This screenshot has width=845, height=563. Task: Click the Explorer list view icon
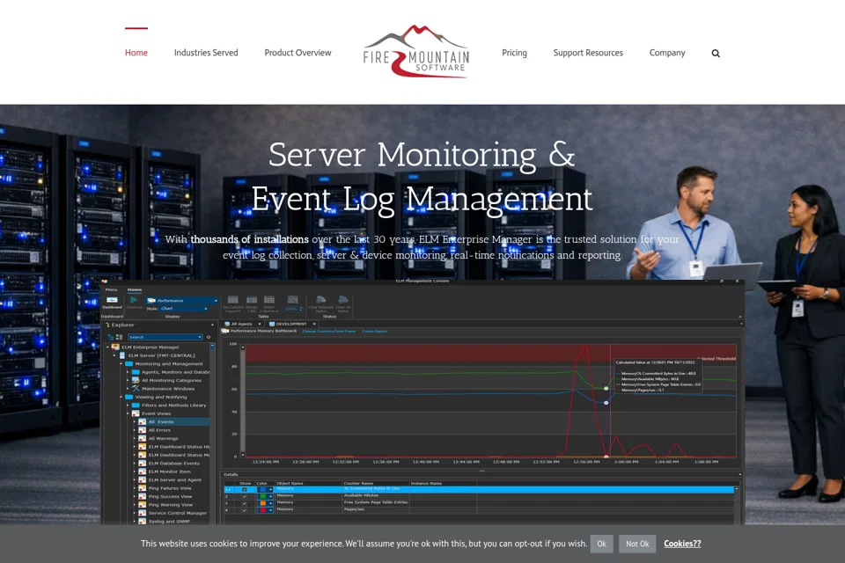pyautogui.click(x=119, y=337)
